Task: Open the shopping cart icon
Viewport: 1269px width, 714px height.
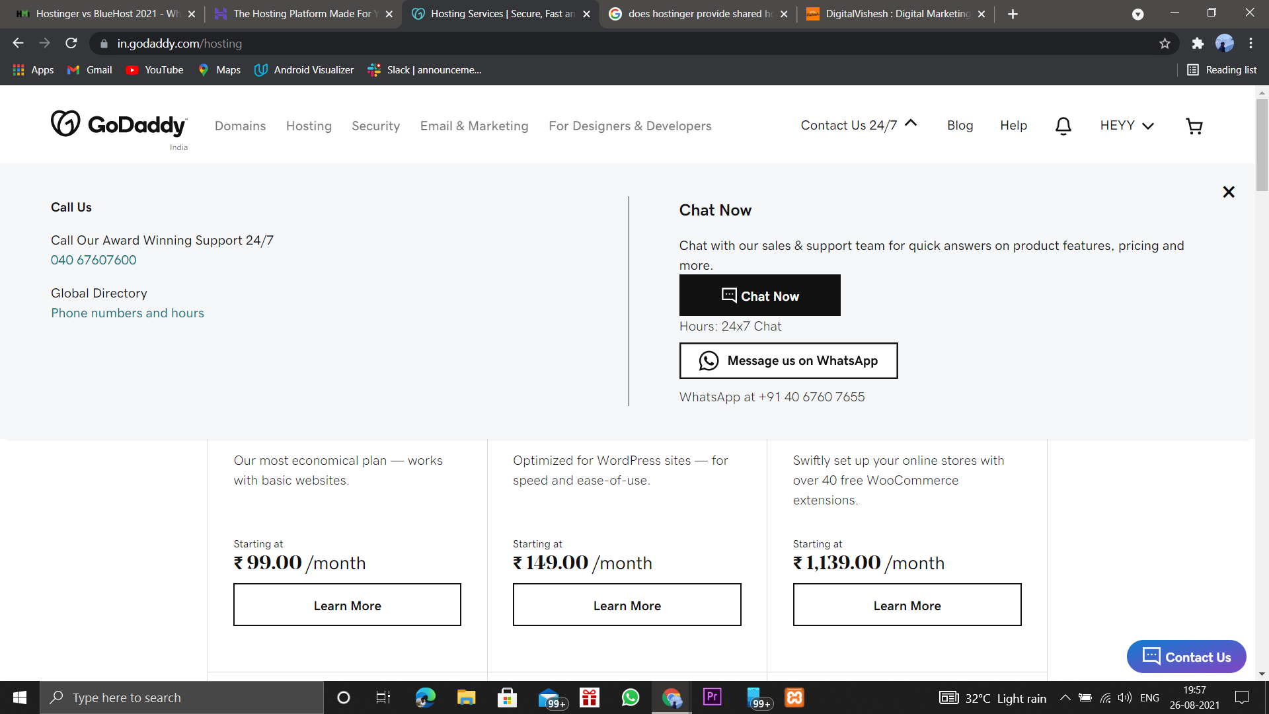Action: (1194, 126)
